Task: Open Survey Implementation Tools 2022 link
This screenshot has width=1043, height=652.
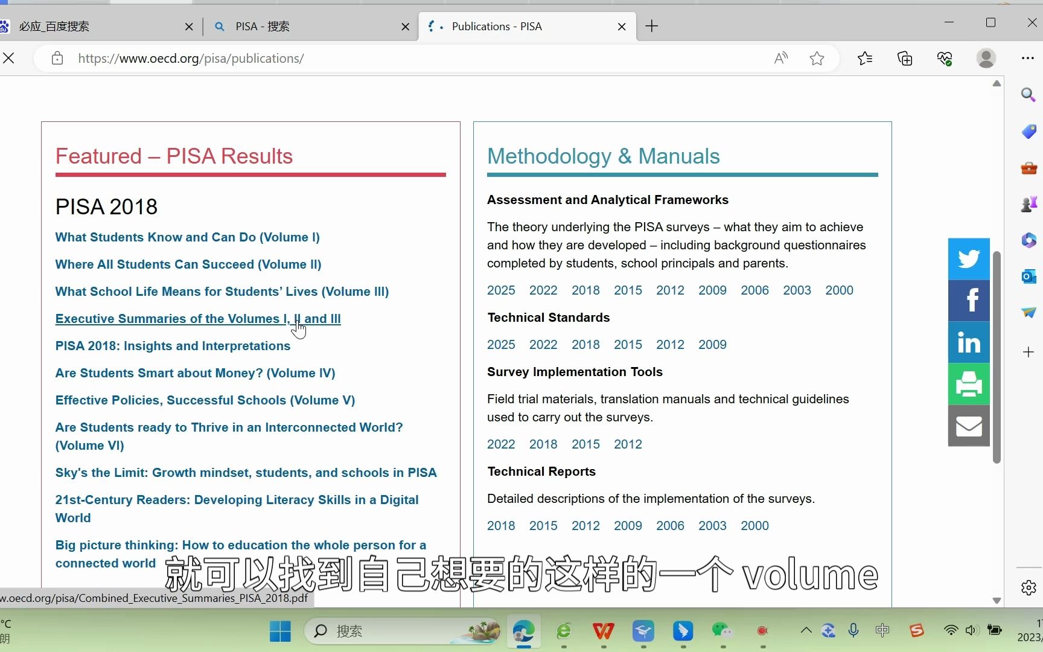Action: point(501,444)
